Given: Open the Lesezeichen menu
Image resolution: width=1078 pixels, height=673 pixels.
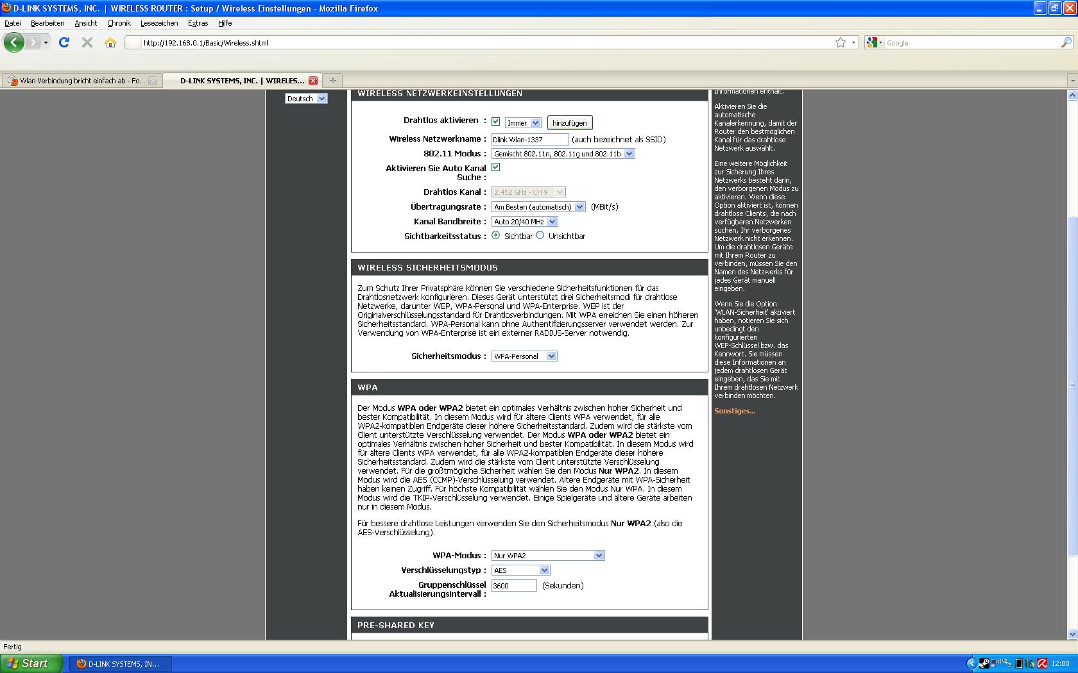Looking at the screenshot, I should point(159,23).
